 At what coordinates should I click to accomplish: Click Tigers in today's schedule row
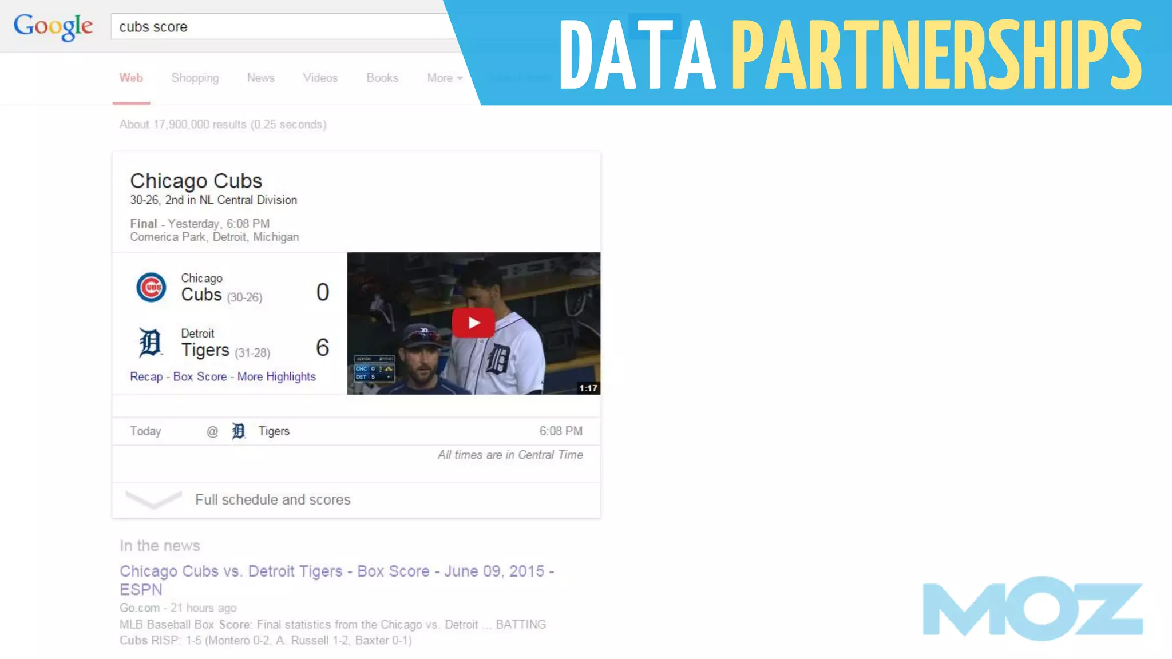tap(274, 431)
